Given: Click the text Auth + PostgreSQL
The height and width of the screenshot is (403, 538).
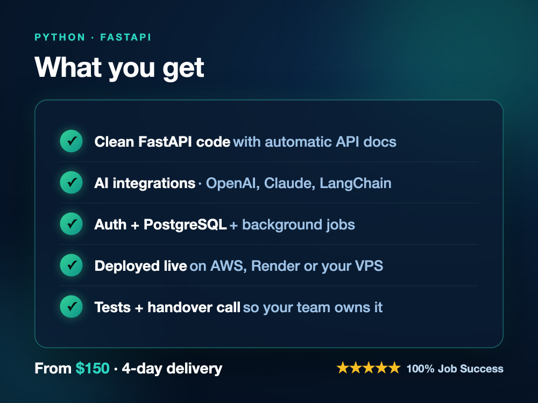Looking at the screenshot, I should (160, 225).
